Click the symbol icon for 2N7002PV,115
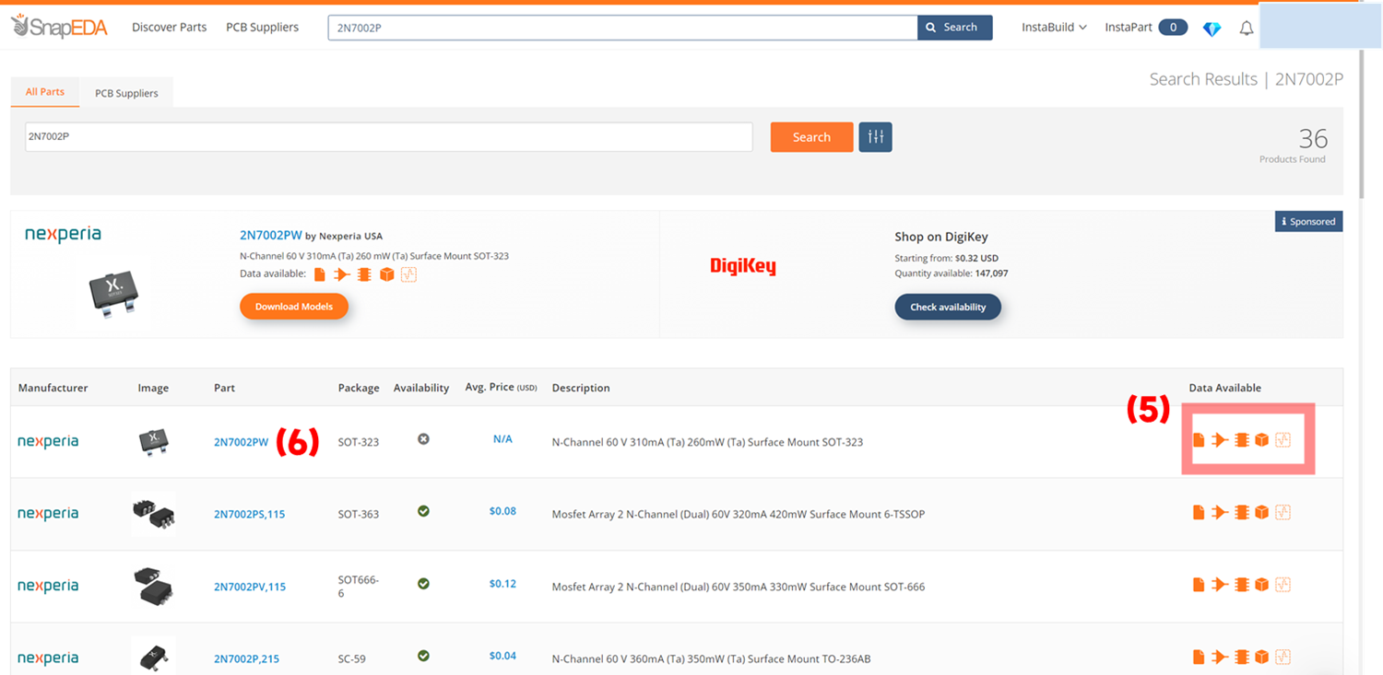The width and height of the screenshot is (1383, 675). [1220, 585]
